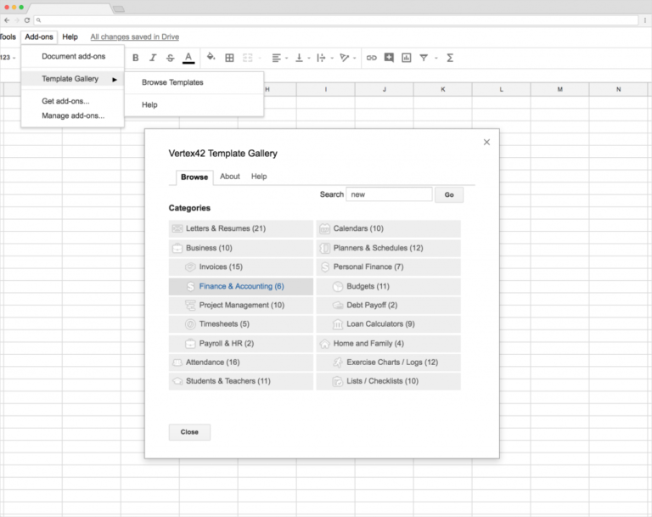Switch to the Browse tab

(x=194, y=177)
